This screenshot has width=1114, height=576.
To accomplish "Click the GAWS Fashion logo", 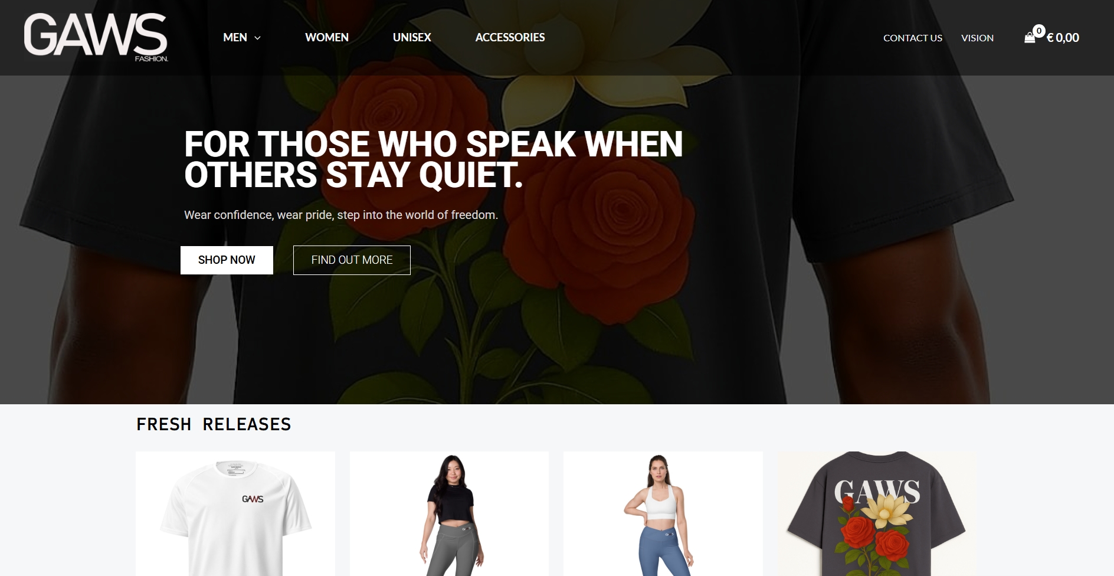I will [96, 37].
